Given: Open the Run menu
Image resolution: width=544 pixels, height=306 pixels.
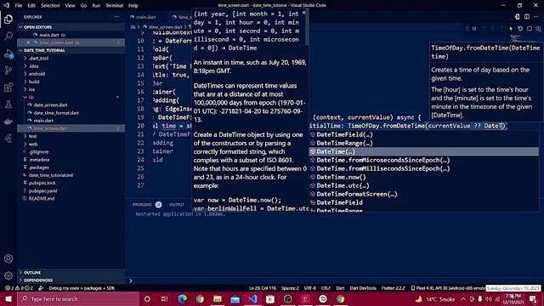Looking at the screenshot, I should [x=96, y=6].
